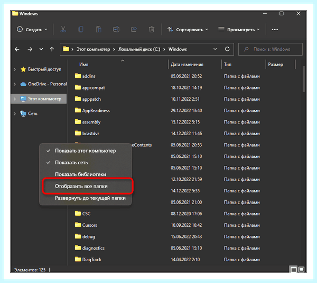This screenshot has height=283, width=317.
Task: Open the Просмотреть dropdown
Action: pyautogui.click(x=239, y=30)
